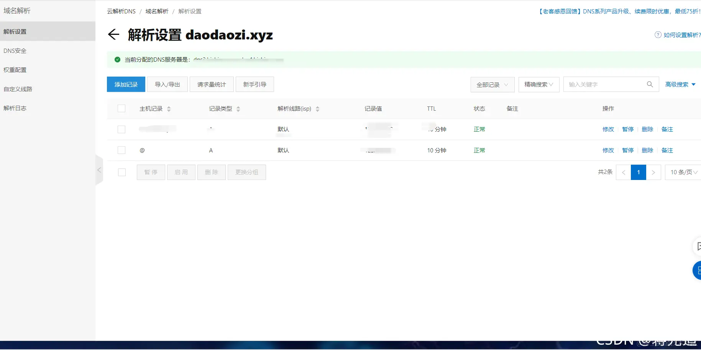
Task: Open 解析设置 in the sidebar
Action: pos(48,31)
